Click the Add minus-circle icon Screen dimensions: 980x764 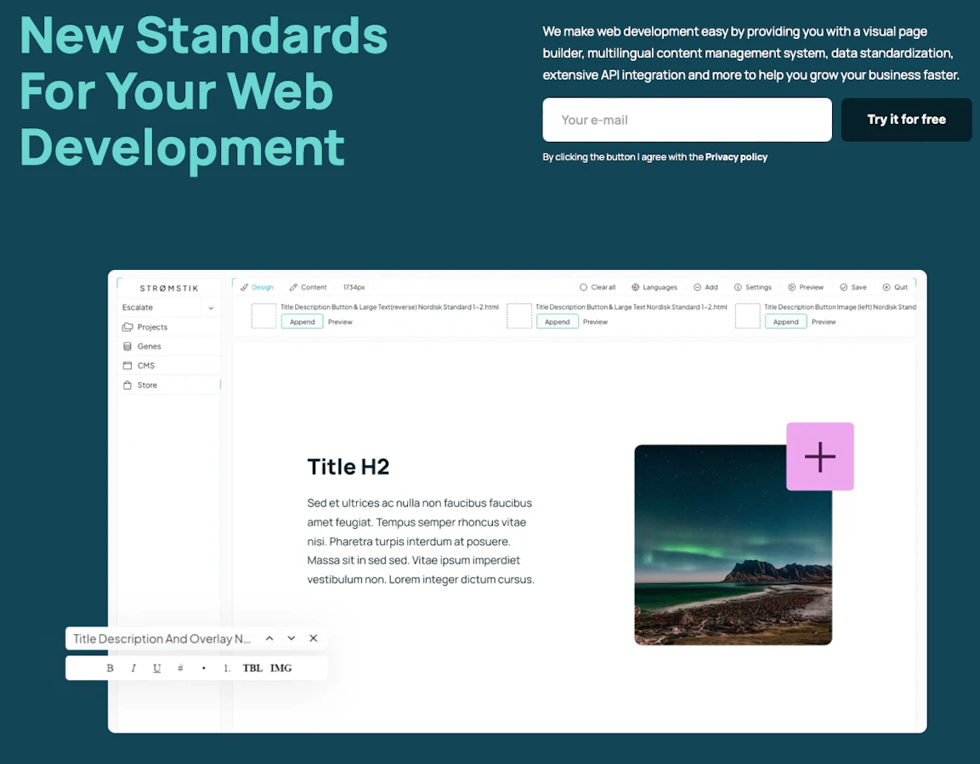pos(697,287)
